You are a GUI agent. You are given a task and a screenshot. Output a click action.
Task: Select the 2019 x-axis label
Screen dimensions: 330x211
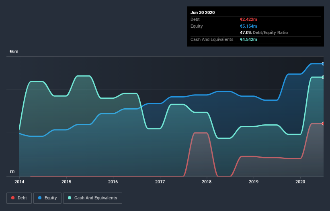click(254, 182)
